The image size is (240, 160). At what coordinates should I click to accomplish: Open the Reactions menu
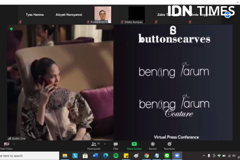169,146
